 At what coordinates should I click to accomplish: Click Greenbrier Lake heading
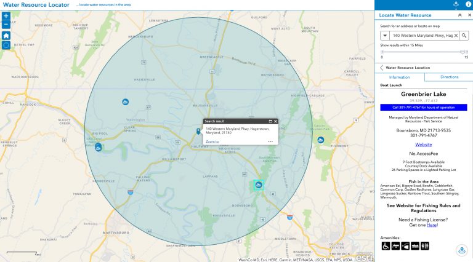click(x=424, y=94)
